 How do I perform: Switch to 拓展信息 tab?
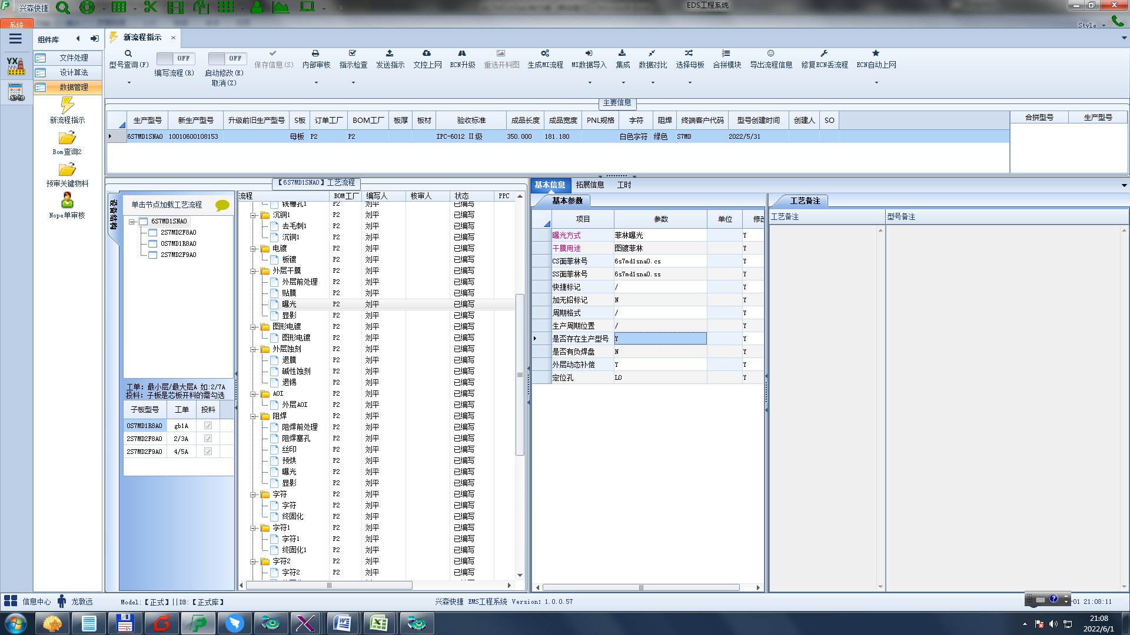590,185
